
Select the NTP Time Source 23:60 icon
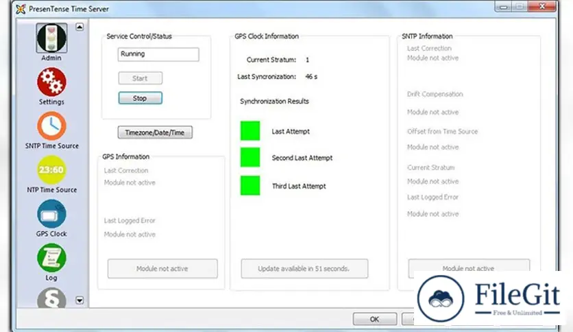pyautogui.click(x=51, y=169)
